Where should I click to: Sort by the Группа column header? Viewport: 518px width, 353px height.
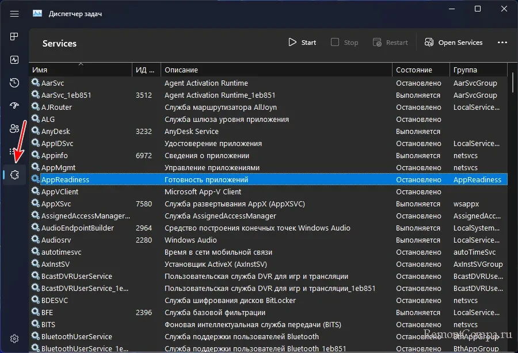[x=478, y=70]
